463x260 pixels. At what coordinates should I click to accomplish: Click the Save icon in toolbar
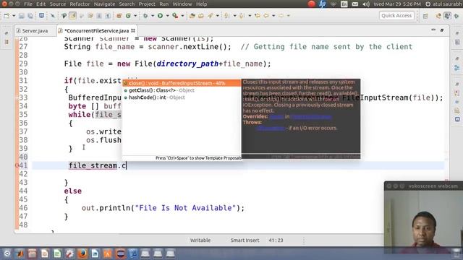coord(22,16)
